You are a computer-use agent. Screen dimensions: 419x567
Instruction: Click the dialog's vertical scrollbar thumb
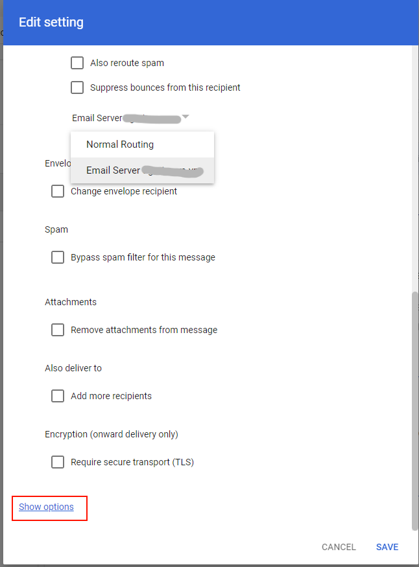tap(414, 402)
